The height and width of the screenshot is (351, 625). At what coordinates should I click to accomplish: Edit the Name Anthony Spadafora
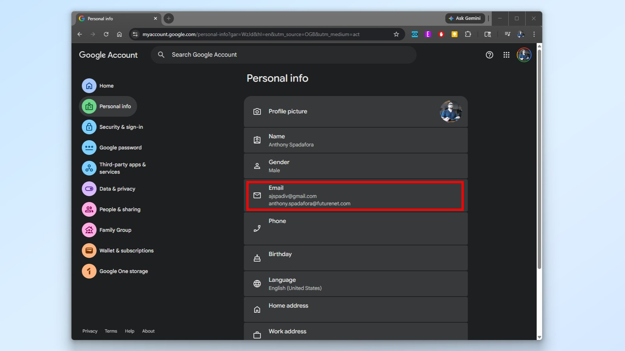coord(355,140)
